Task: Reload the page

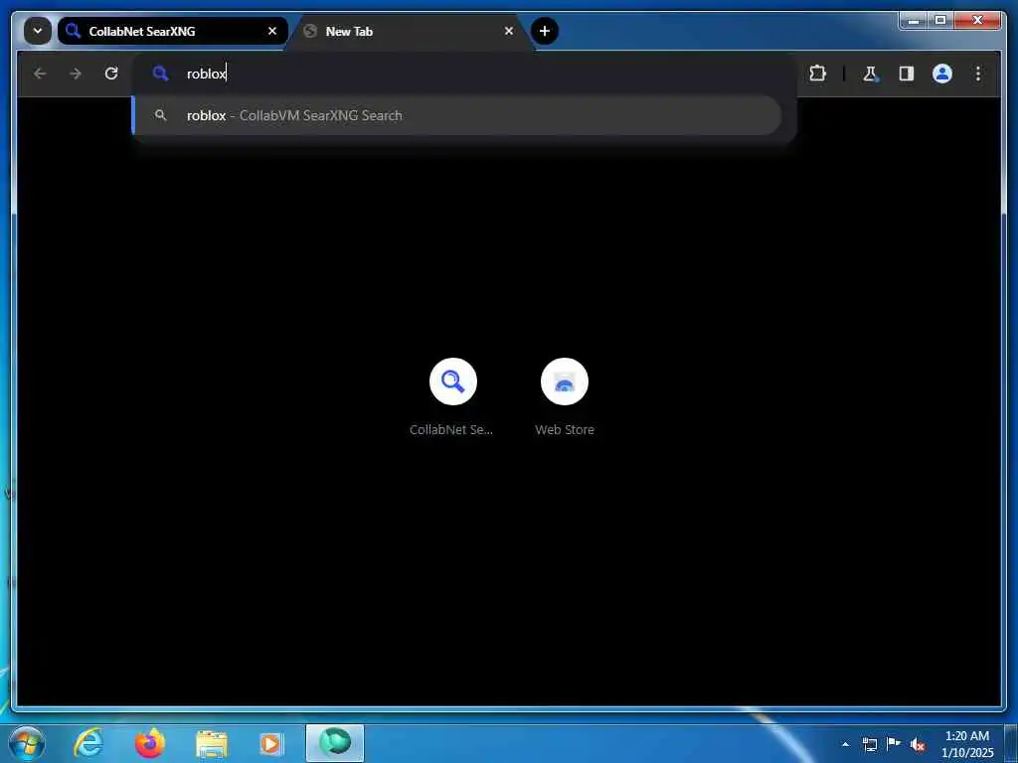Action: 111,74
